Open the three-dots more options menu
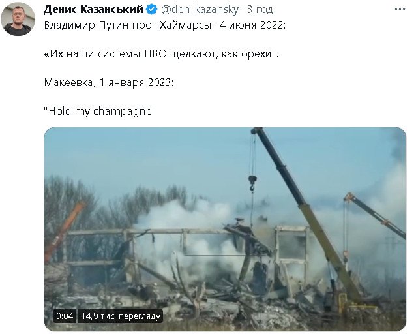The image size is (416, 336). (x=400, y=9)
